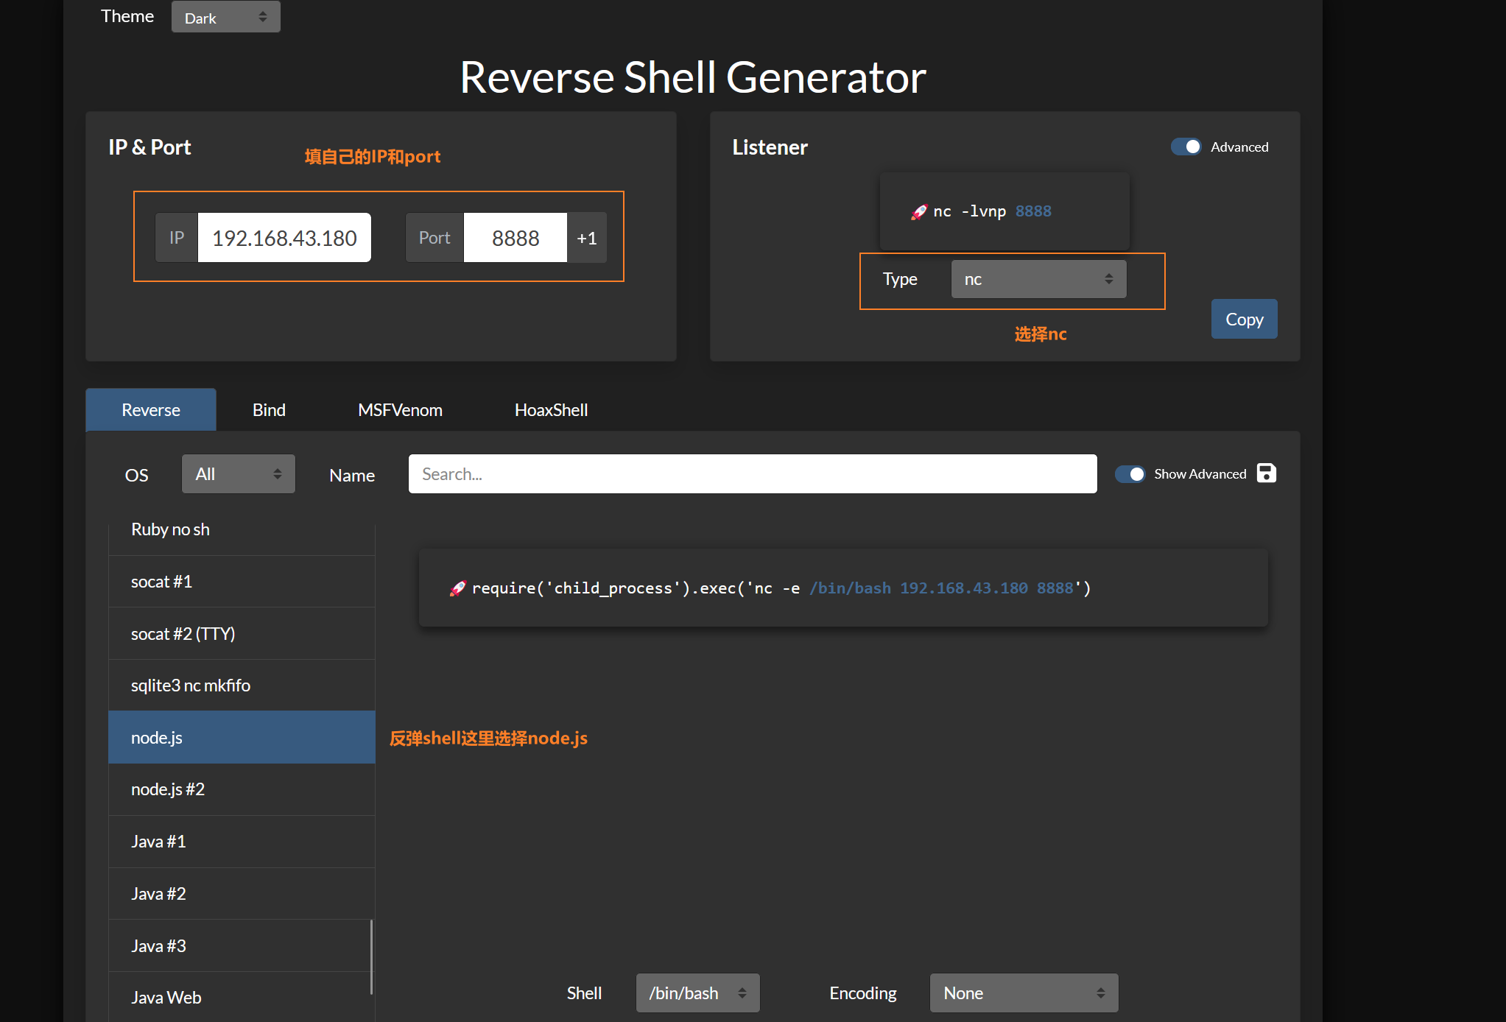Click rocket icon before the require payload

point(457,588)
